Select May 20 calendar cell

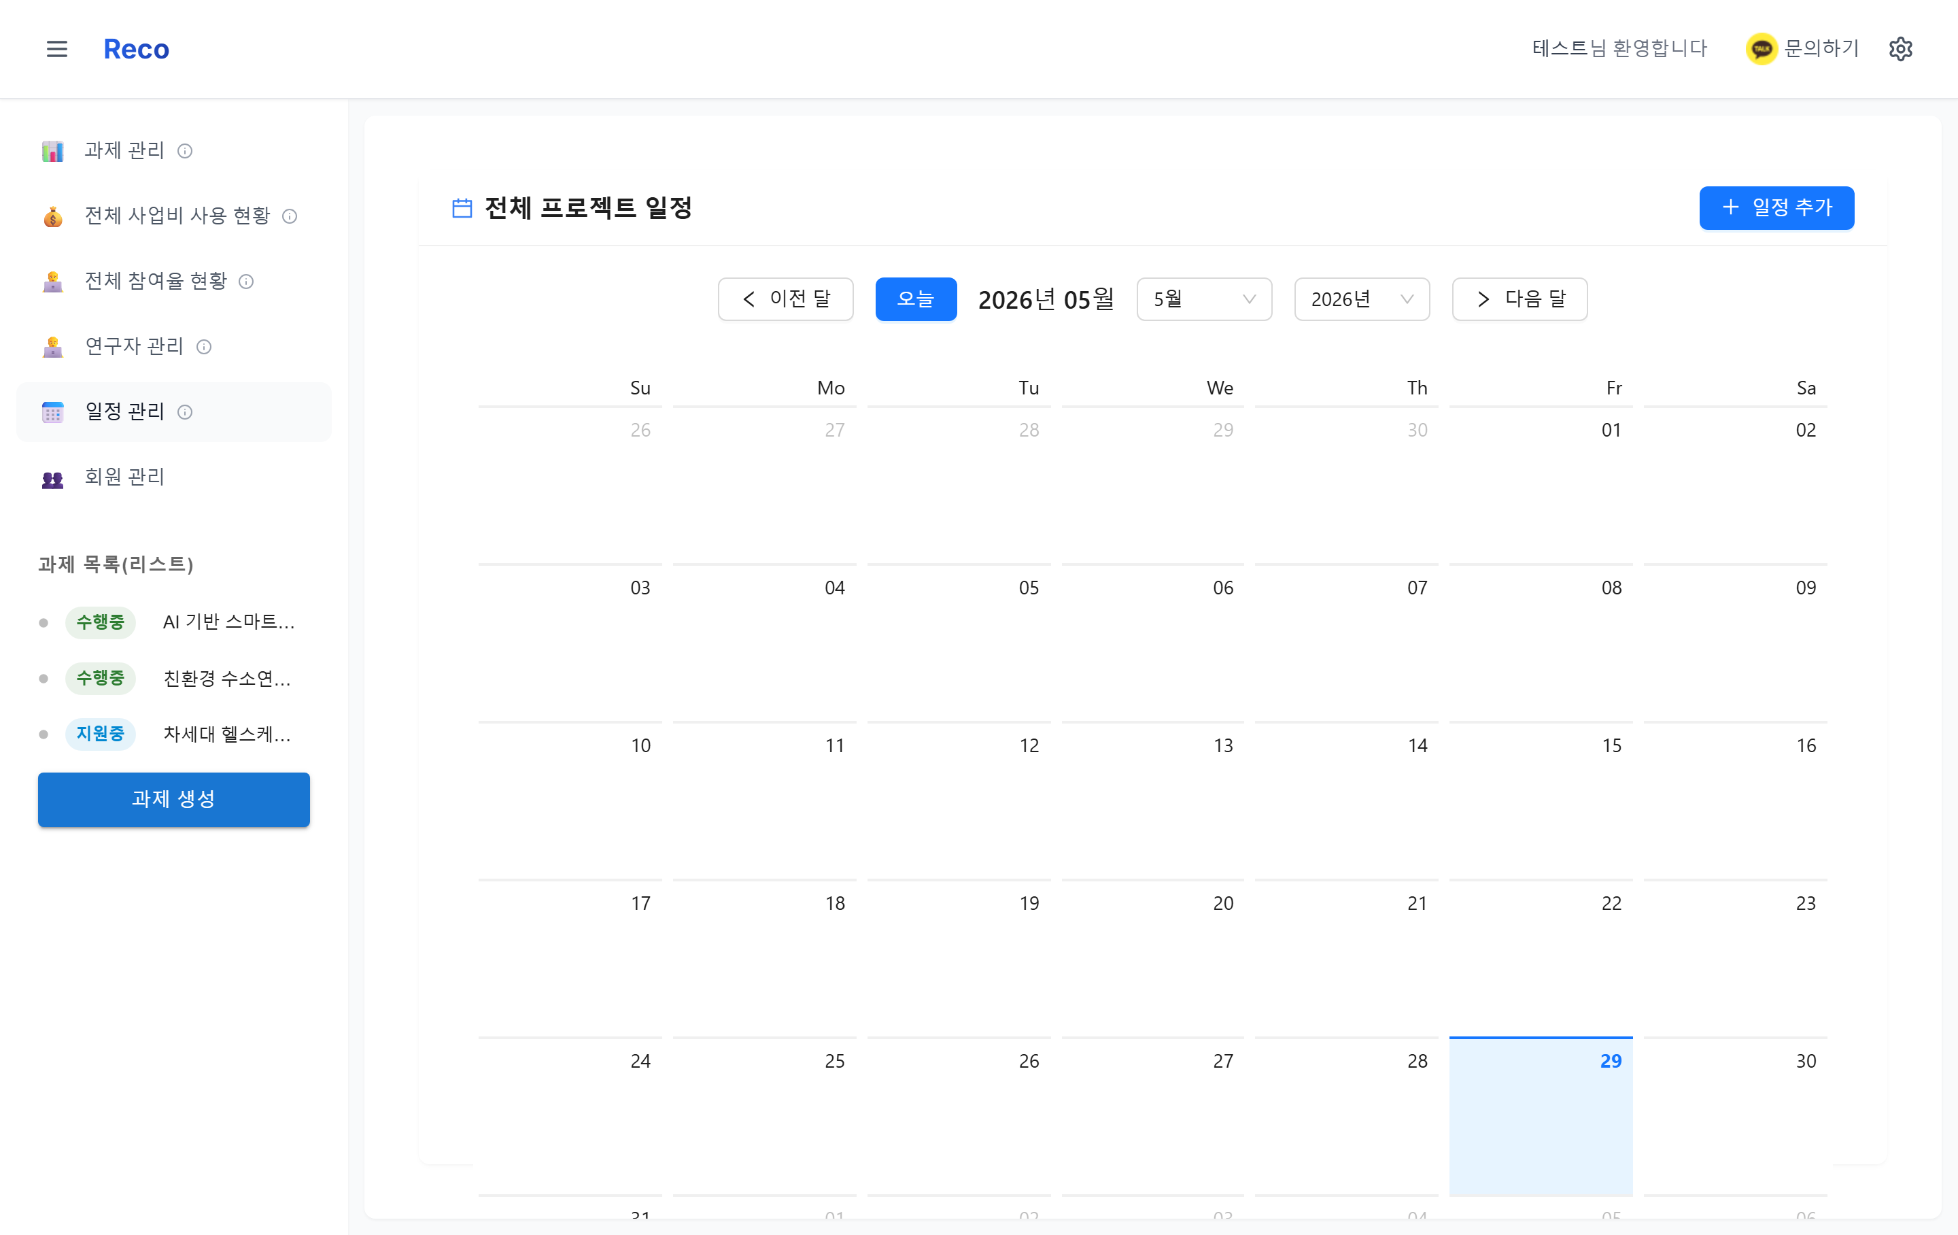(1153, 958)
